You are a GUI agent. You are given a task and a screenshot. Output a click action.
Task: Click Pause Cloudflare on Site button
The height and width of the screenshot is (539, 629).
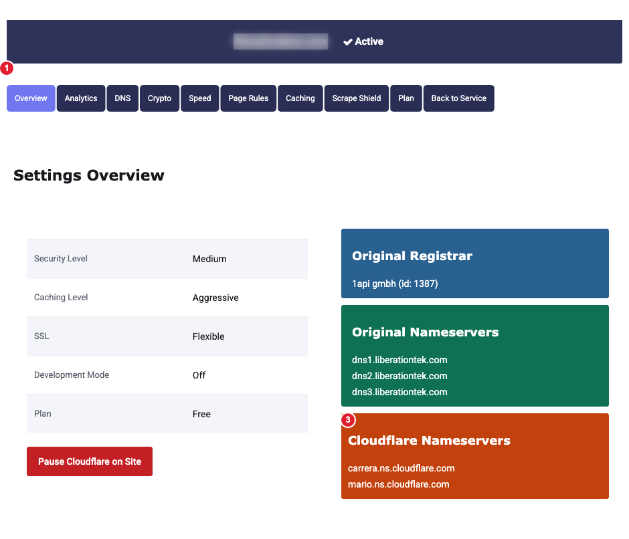90,461
